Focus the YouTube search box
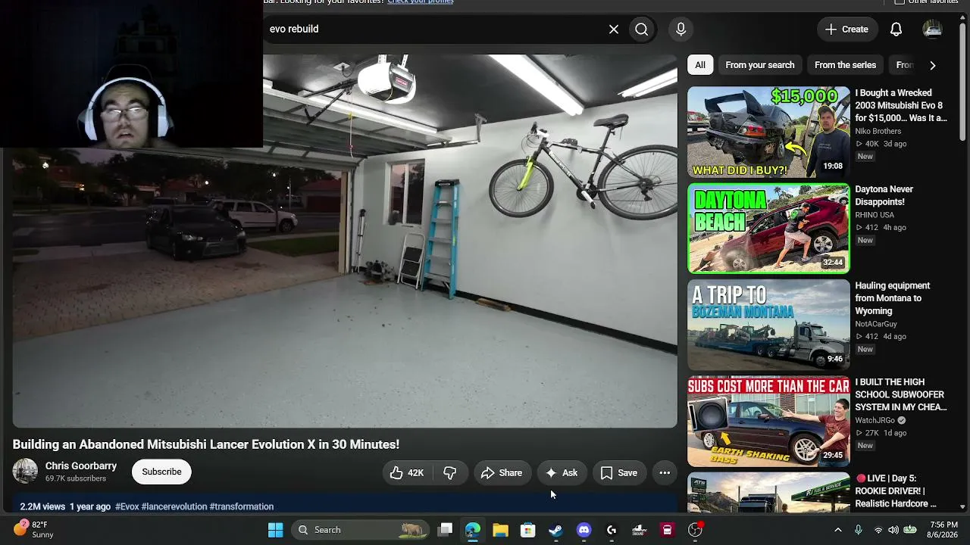 click(x=434, y=30)
